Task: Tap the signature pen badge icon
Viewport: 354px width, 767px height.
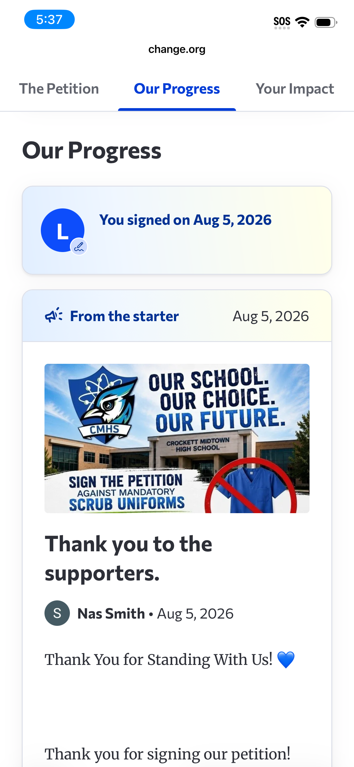Action: pyautogui.click(x=79, y=247)
